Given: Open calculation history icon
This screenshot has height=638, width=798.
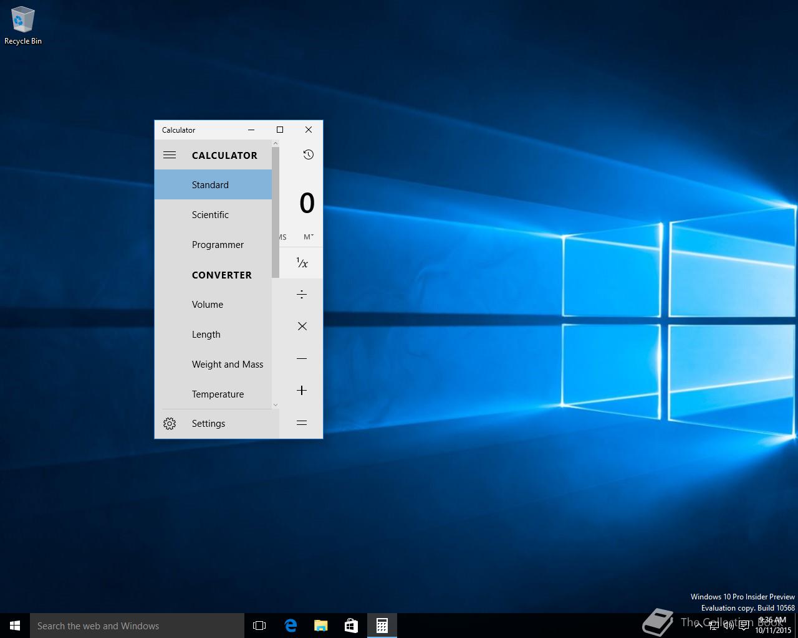Looking at the screenshot, I should [308, 155].
